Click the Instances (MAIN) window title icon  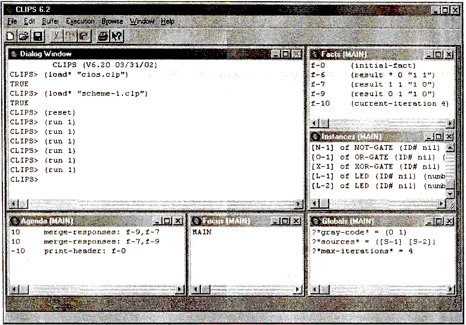315,137
